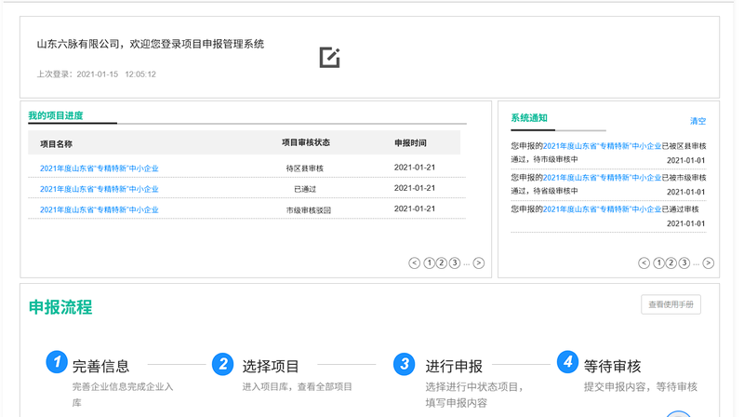744x417 pixels.
Task: Click the 查看使用手册 button
Action: tap(671, 304)
